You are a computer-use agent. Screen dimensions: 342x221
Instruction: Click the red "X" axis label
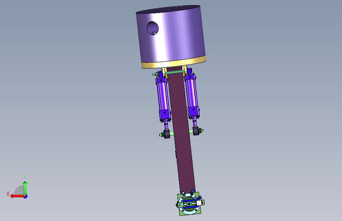(x=8, y=194)
